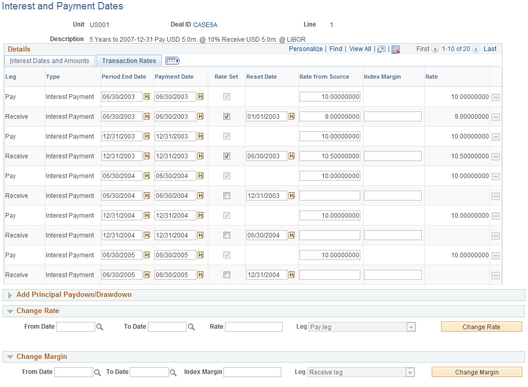Switch to the Interest Dates and Amounts tab
528x387 pixels.
click(49, 60)
